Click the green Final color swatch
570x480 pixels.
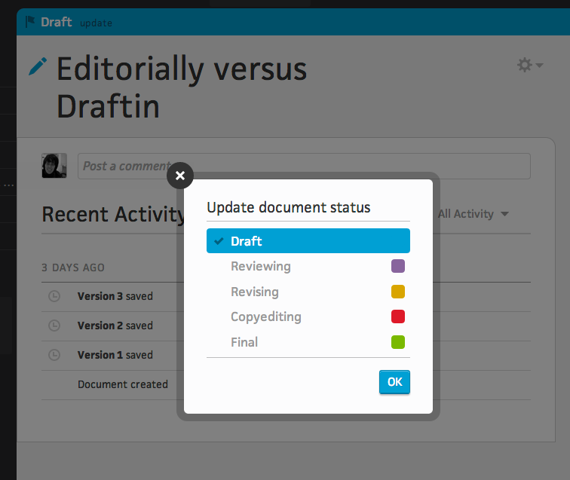[x=397, y=342]
